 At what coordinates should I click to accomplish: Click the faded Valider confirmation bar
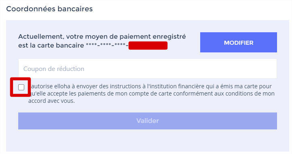(x=148, y=121)
